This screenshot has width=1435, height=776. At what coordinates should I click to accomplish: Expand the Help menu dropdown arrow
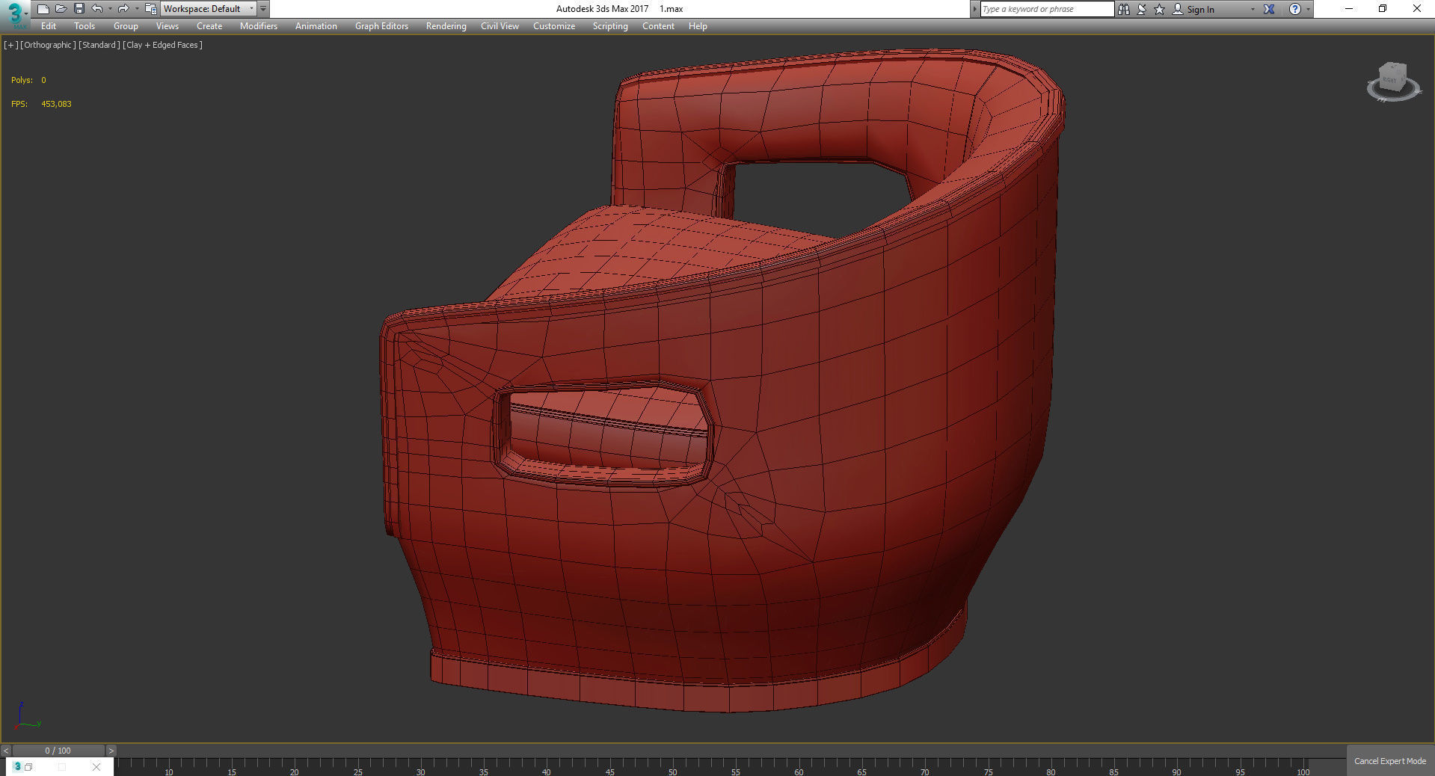tap(1308, 9)
